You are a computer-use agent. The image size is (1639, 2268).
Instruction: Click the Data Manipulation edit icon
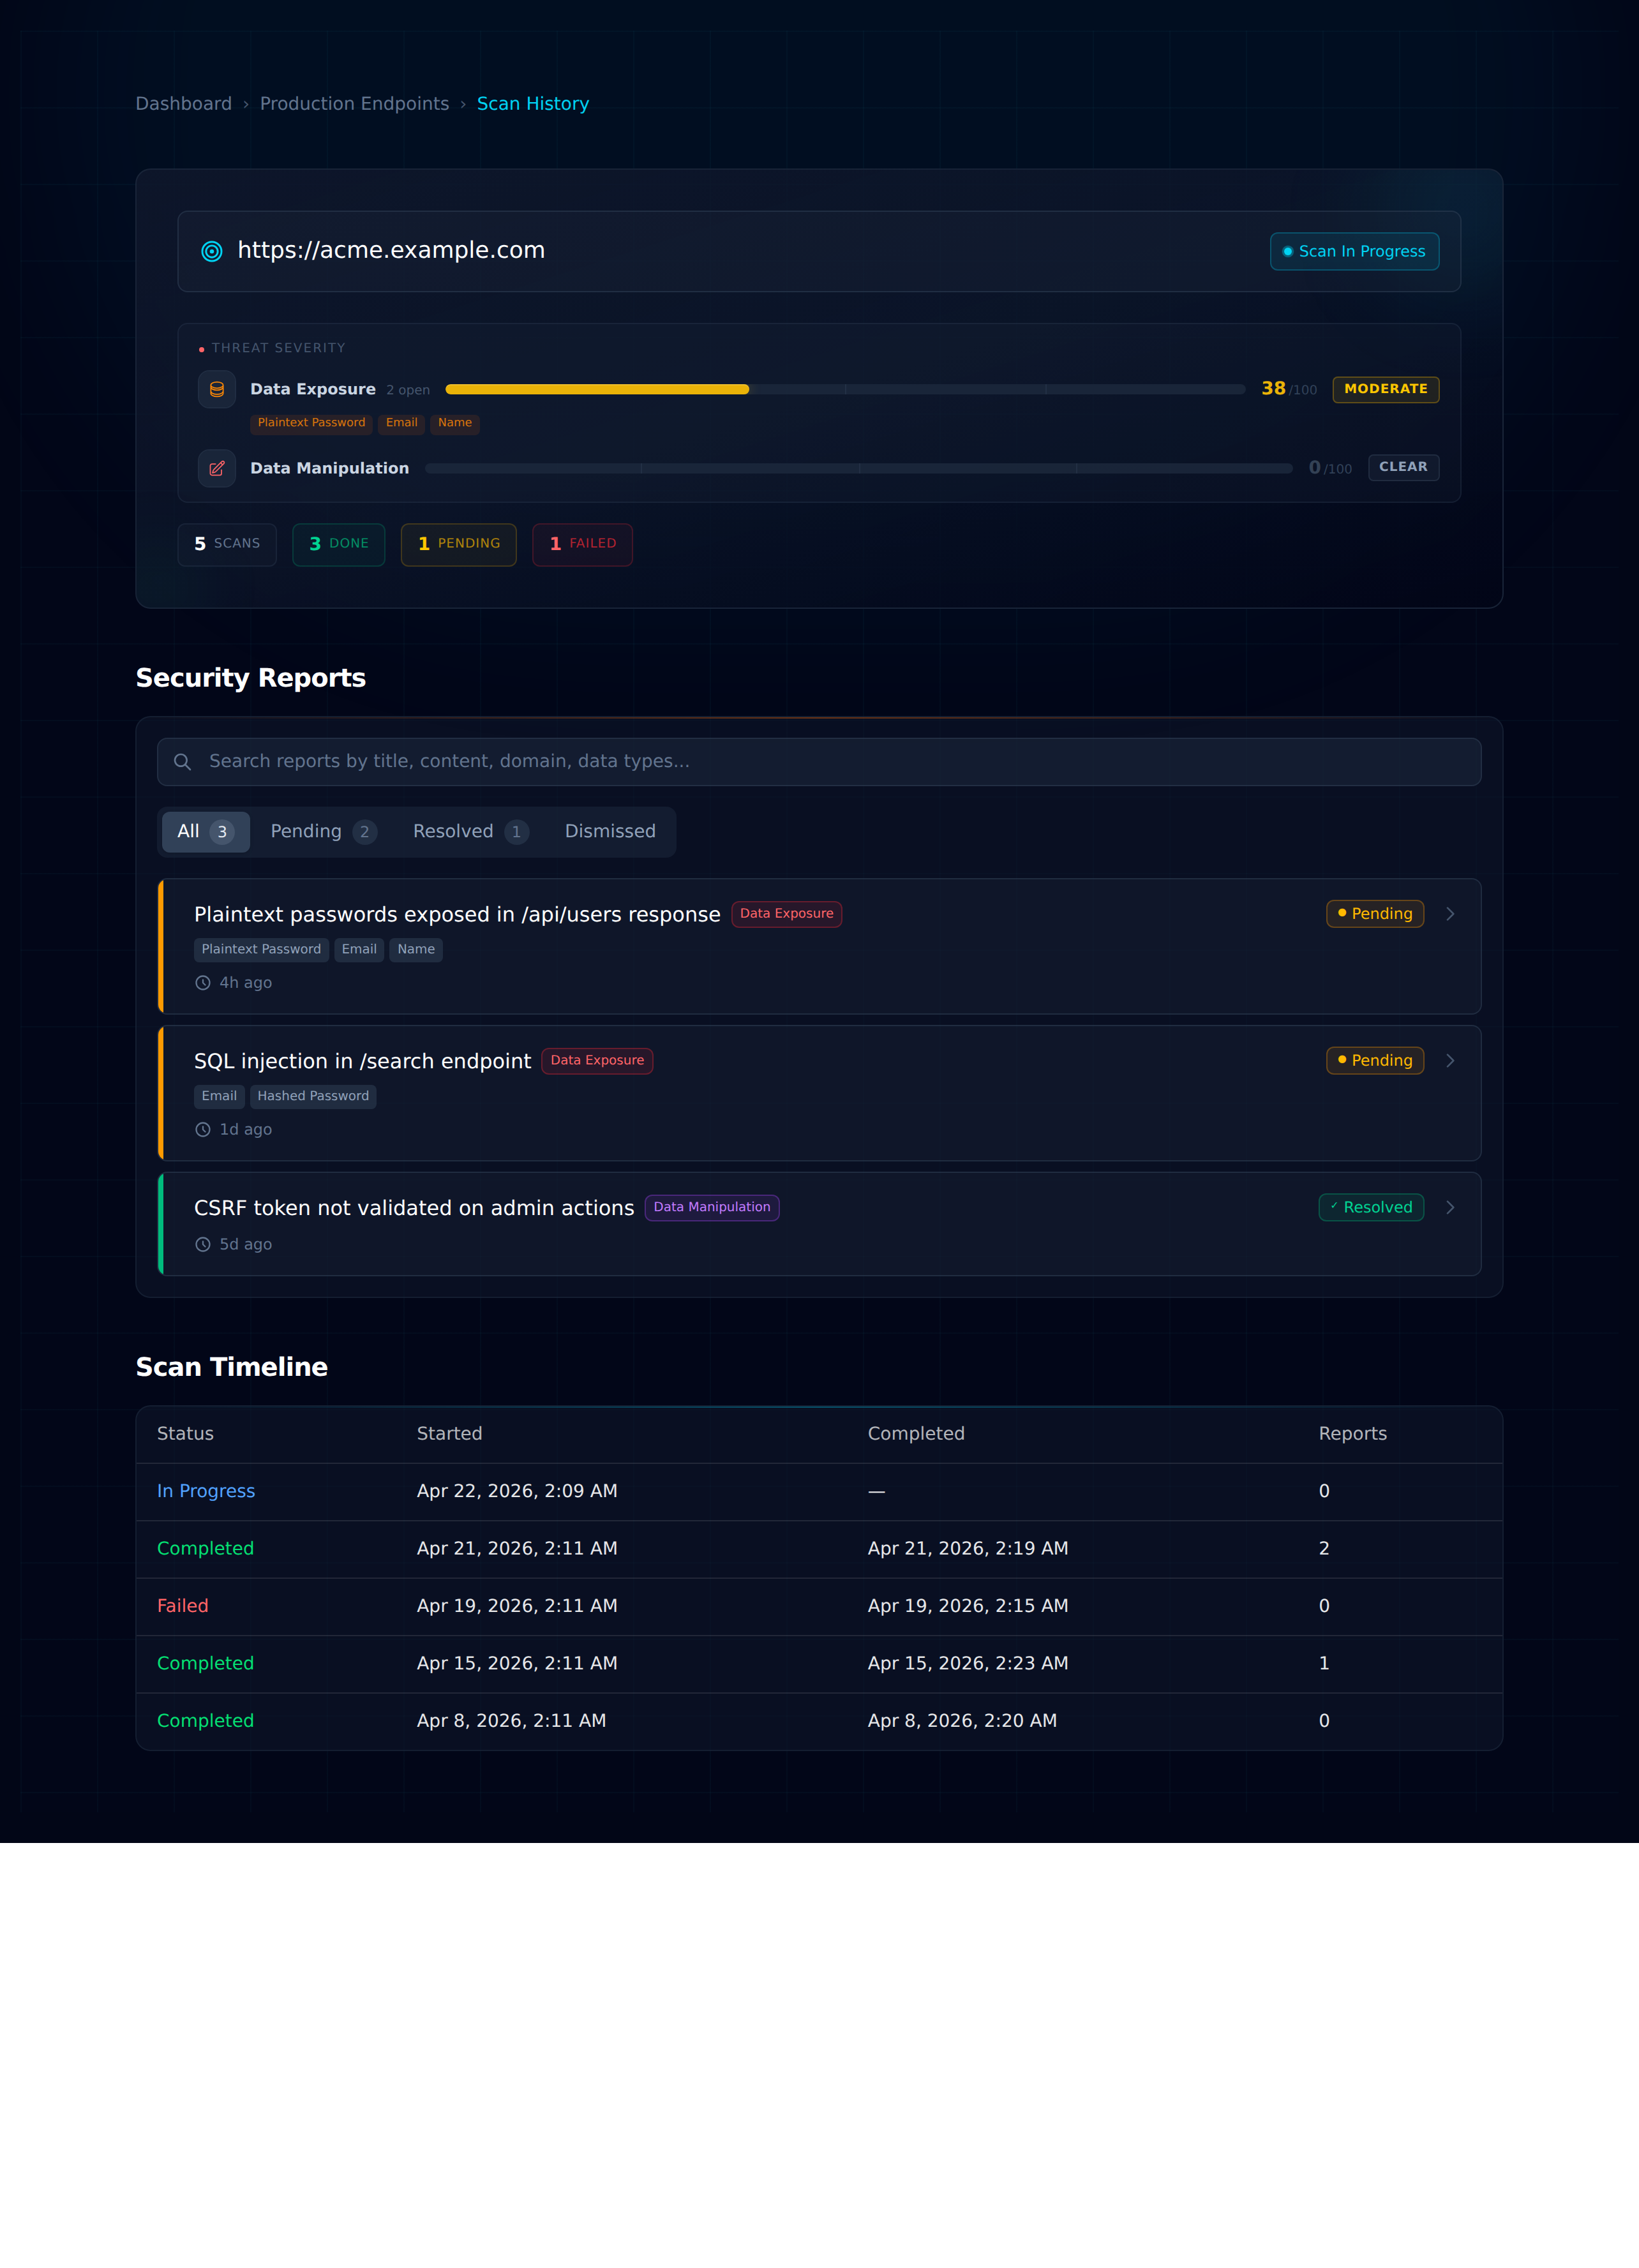217,468
